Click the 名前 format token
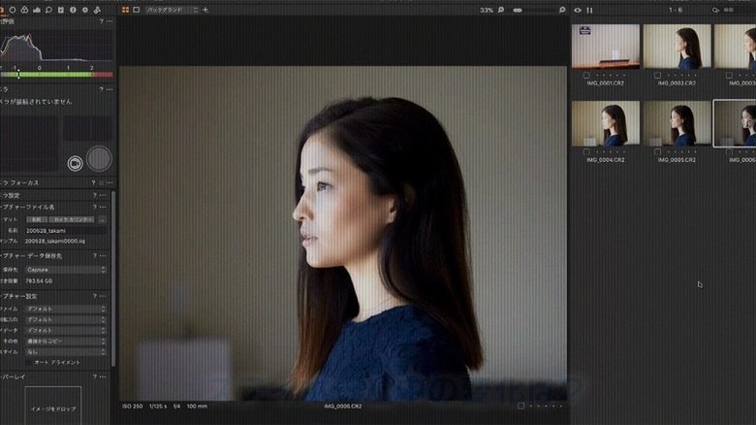The image size is (756, 425). 37,219
